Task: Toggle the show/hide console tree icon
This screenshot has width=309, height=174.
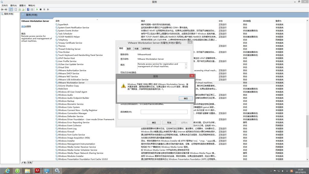Action: coord(11,9)
